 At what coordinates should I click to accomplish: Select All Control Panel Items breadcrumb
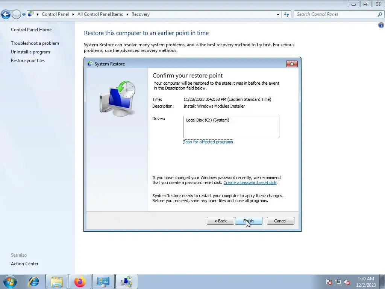click(x=100, y=14)
